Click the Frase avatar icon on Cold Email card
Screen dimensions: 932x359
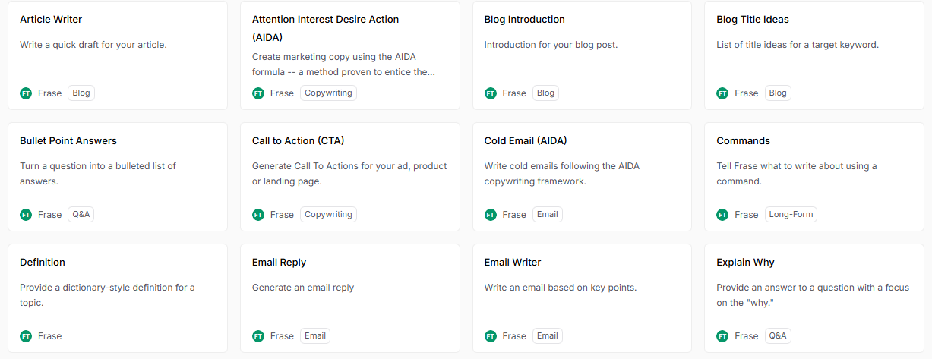(491, 215)
